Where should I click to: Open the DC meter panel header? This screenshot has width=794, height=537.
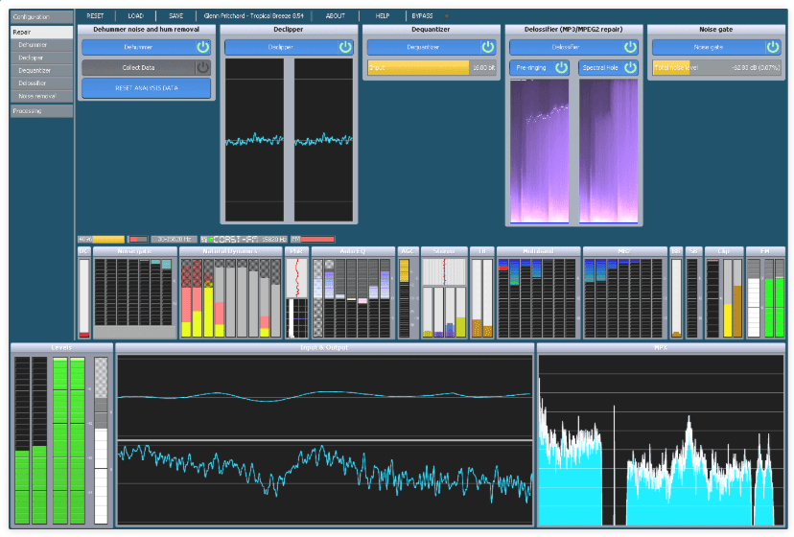[83, 251]
